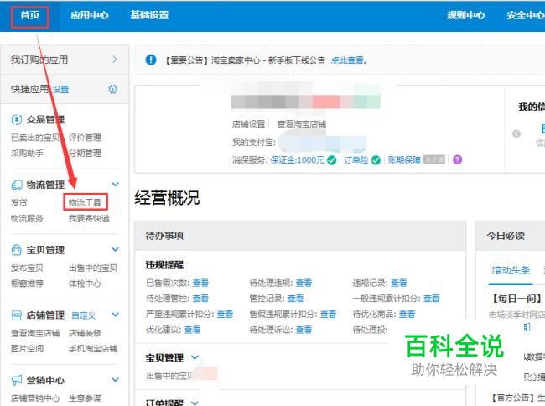Viewport: 545px width, 406px height.
Task: Click the blue announcement info icon
Action: point(151,60)
